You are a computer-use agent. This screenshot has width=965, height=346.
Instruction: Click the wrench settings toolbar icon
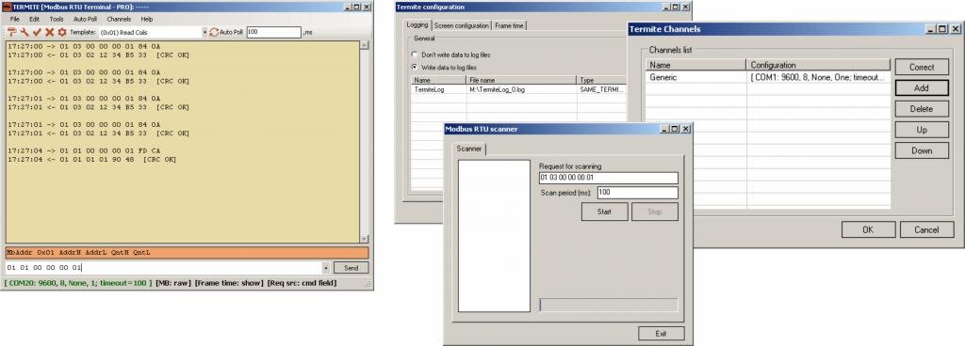click(x=24, y=32)
